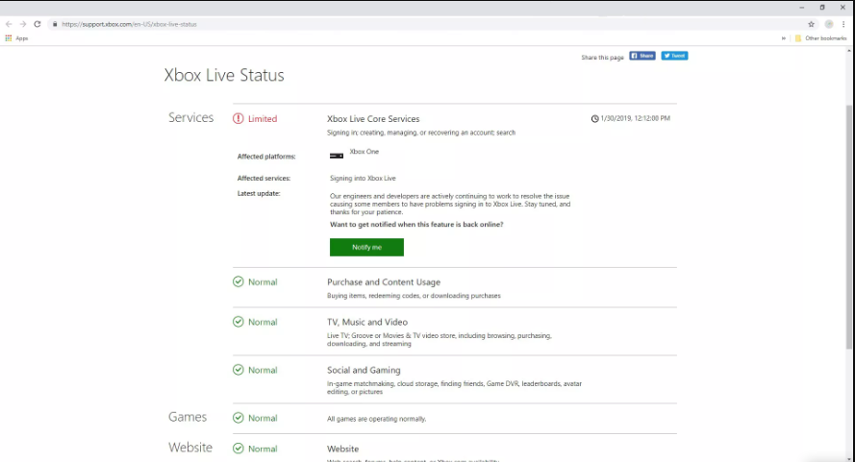The width and height of the screenshot is (855, 462).
Task: Click the Services section heading
Action: point(190,118)
